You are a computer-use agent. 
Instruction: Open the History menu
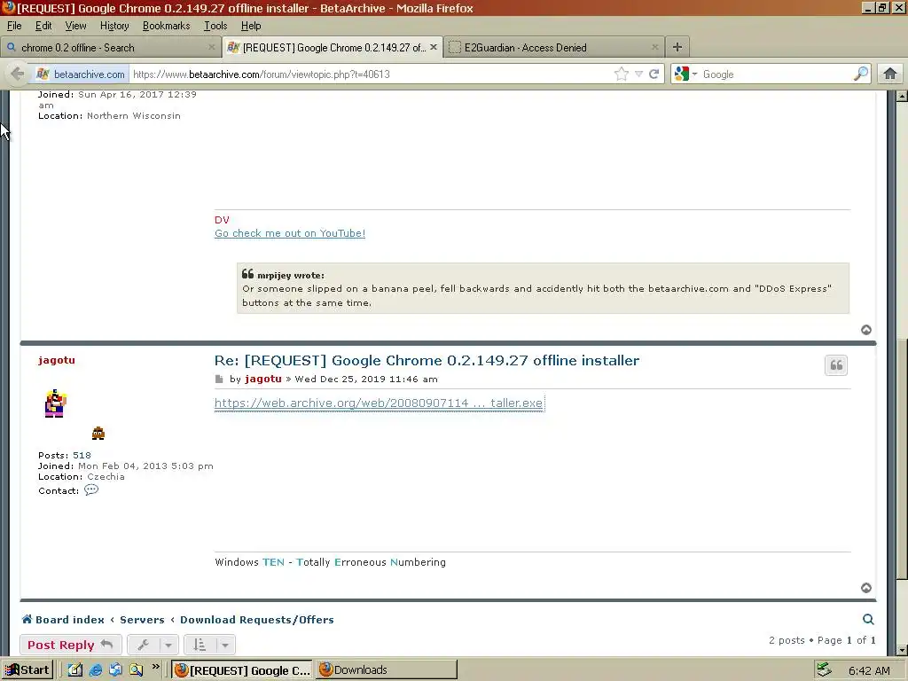click(114, 26)
